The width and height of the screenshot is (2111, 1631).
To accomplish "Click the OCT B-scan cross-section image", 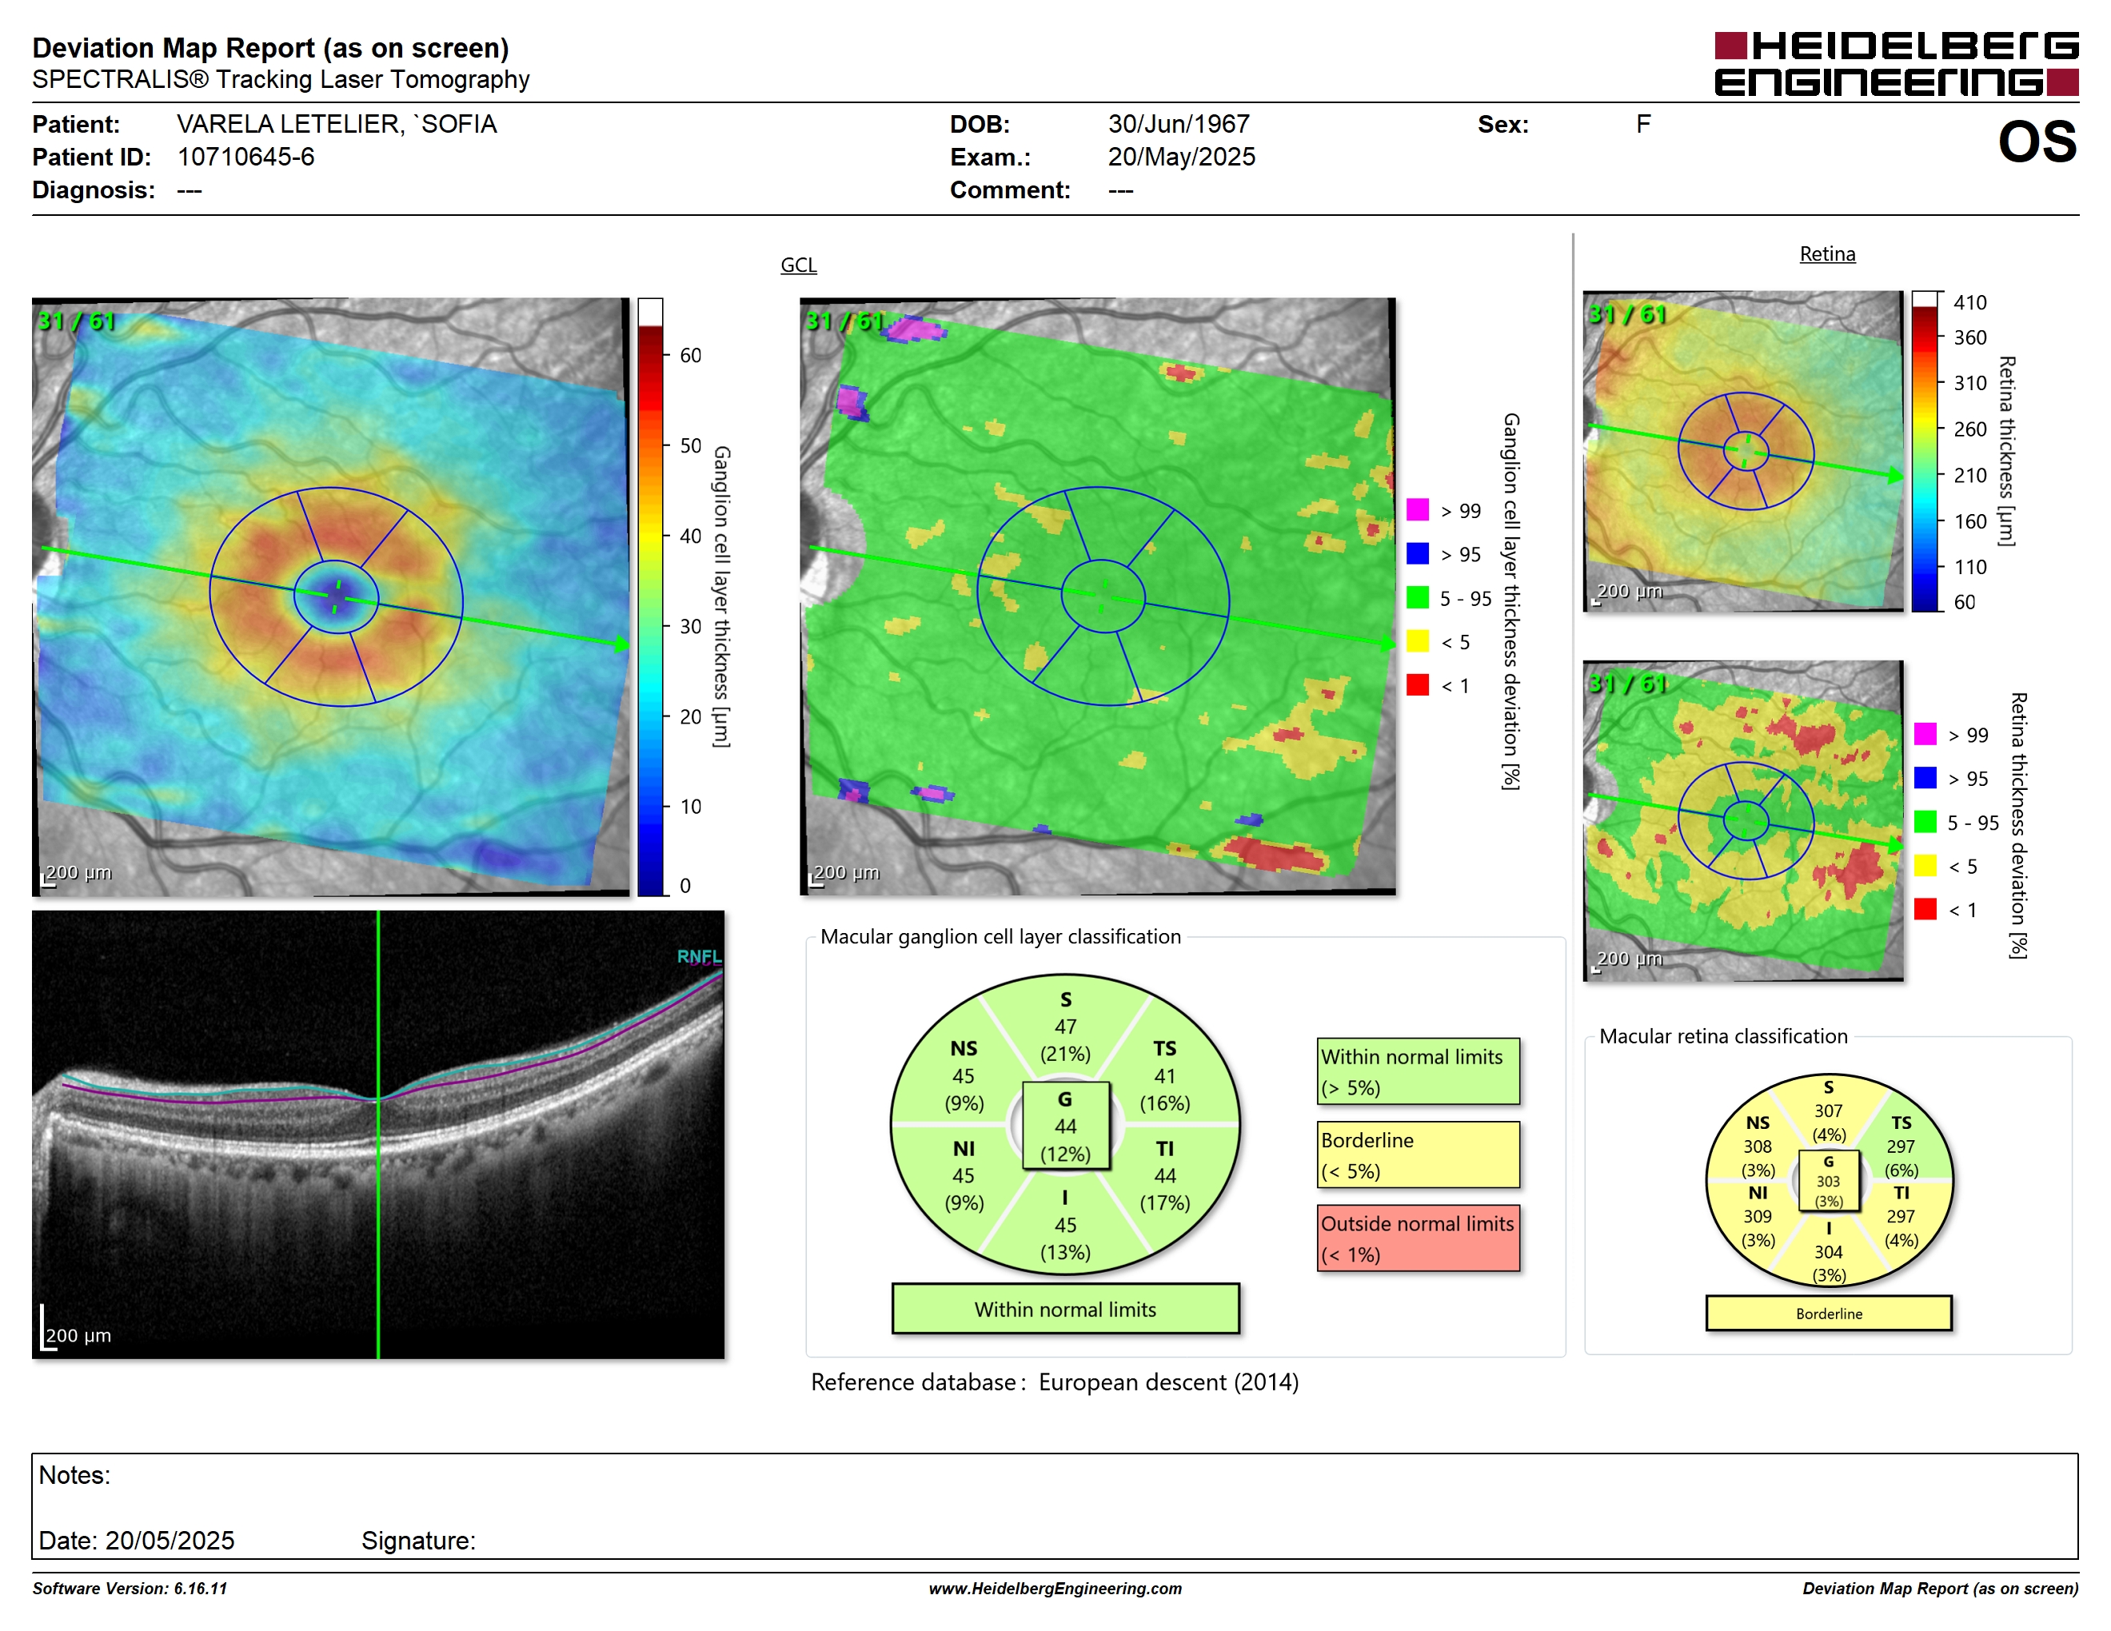I will pyautogui.click(x=378, y=1135).
